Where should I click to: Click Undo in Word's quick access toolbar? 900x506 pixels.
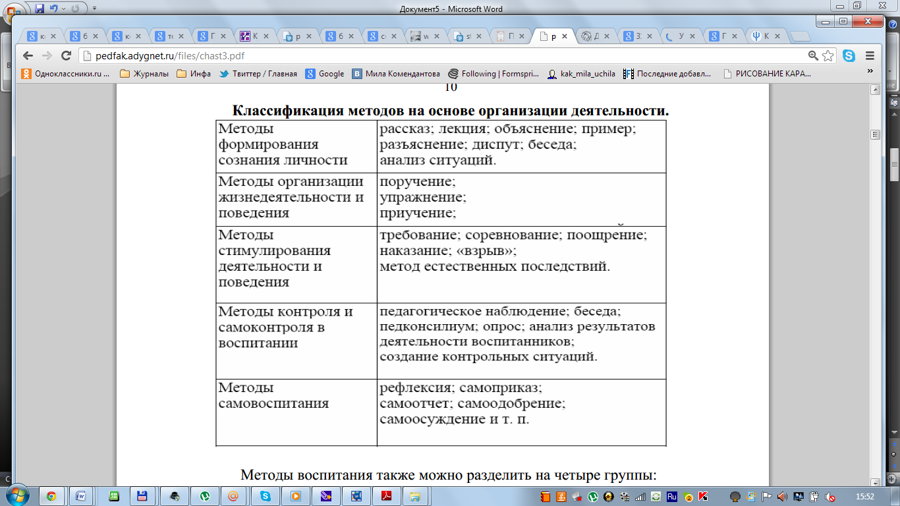pyautogui.click(x=53, y=9)
